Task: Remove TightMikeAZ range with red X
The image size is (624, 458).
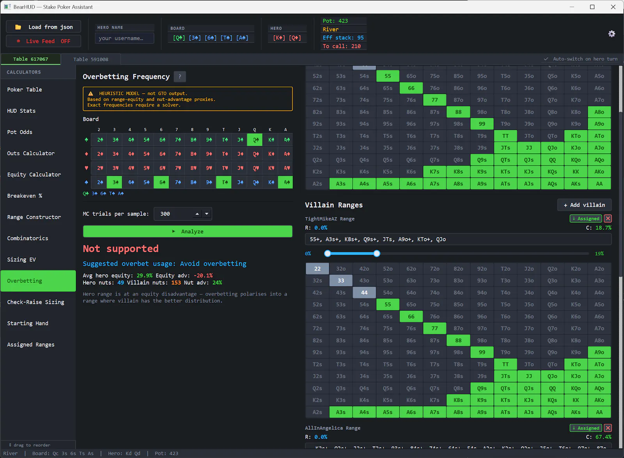Action: coord(608,218)
